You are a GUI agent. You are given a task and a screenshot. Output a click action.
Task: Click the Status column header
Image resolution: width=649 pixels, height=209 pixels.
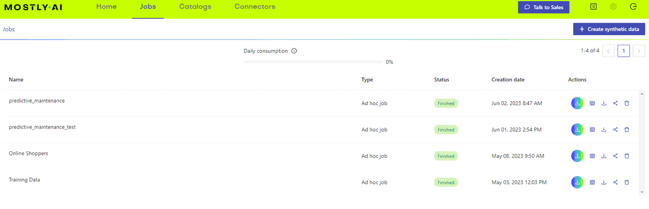(442, 80)
